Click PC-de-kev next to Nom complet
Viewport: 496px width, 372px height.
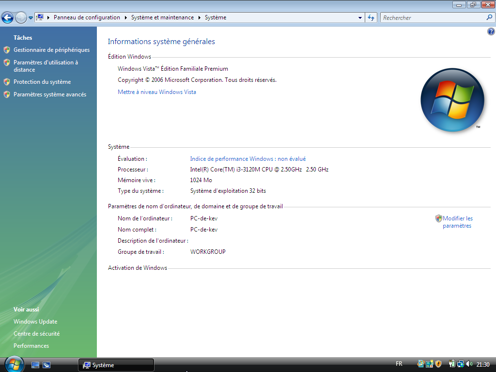(x=204, y=230)
